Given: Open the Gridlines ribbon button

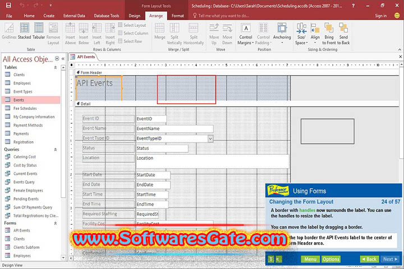Looking at the screenshot, I should (9, 33).
